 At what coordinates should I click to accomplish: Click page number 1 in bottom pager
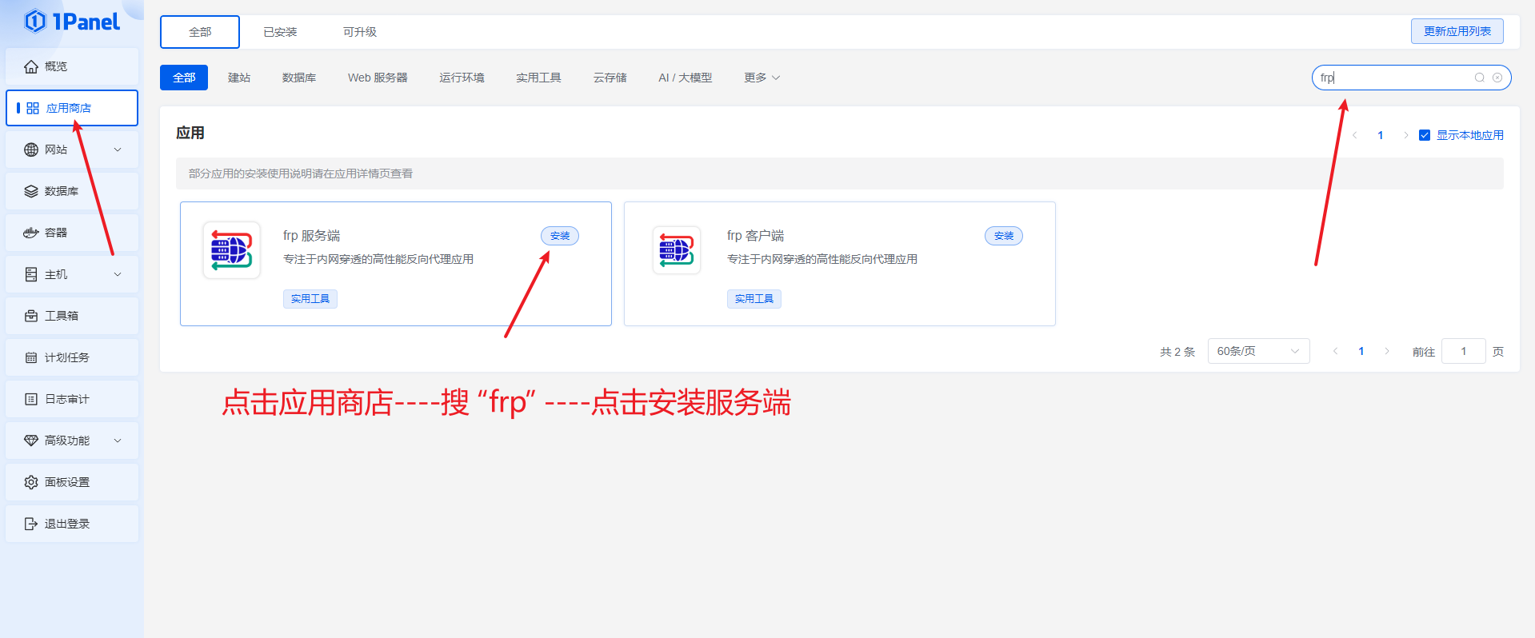(1361, 351)
